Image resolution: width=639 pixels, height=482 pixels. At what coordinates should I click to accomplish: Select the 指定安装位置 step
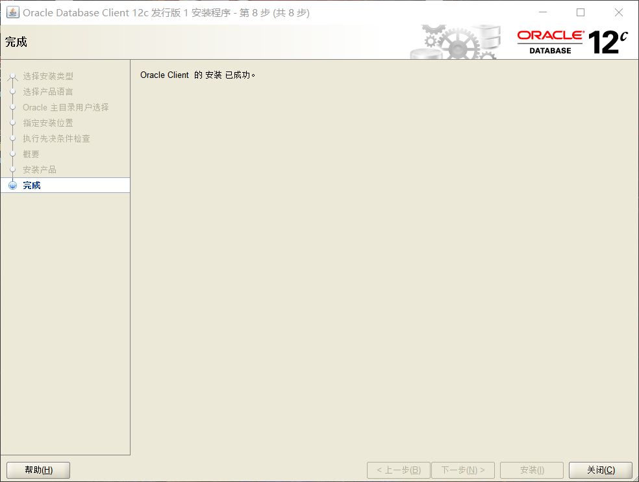click(x=48, y=123)
